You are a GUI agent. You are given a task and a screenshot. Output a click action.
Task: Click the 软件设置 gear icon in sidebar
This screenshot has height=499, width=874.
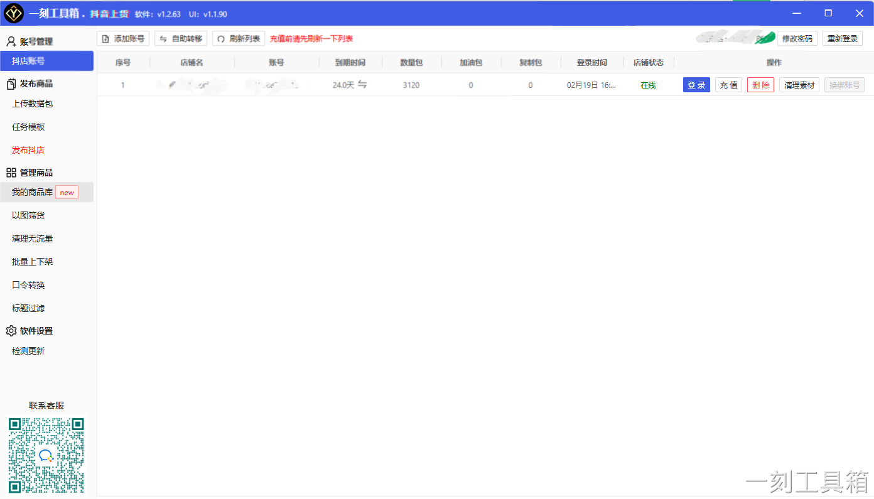[x=11, y=331]
